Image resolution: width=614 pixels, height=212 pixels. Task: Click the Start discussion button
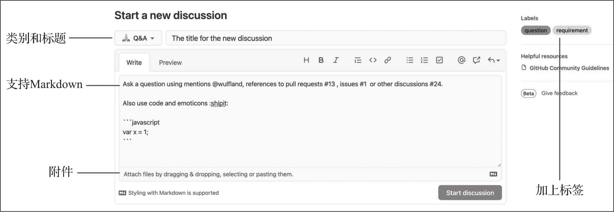coord(470,193)
